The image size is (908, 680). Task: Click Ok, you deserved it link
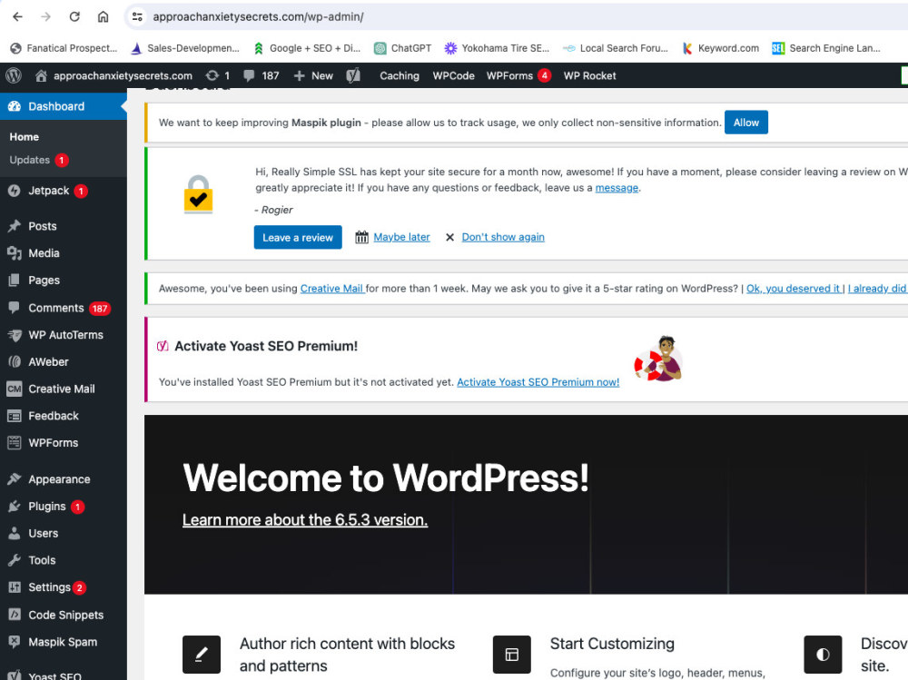pos(794,289)
